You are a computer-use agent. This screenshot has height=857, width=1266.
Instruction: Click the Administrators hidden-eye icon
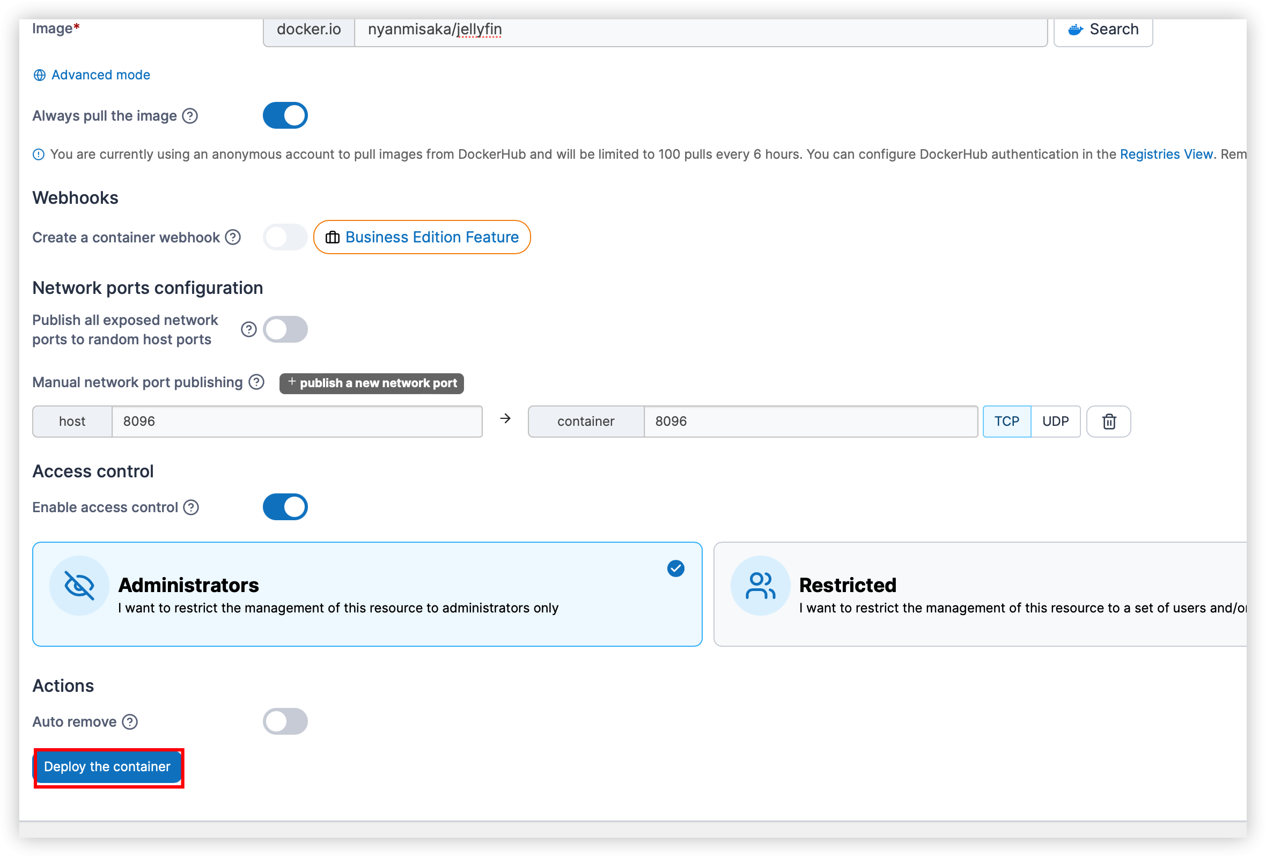tap(79, 586)
